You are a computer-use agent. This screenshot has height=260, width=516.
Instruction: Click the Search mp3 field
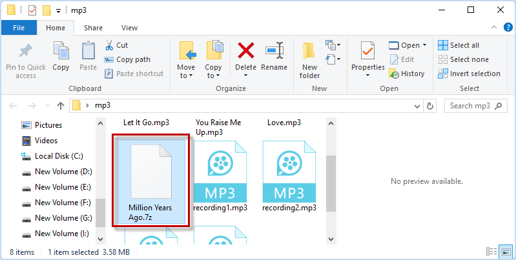tap(476, 106)
